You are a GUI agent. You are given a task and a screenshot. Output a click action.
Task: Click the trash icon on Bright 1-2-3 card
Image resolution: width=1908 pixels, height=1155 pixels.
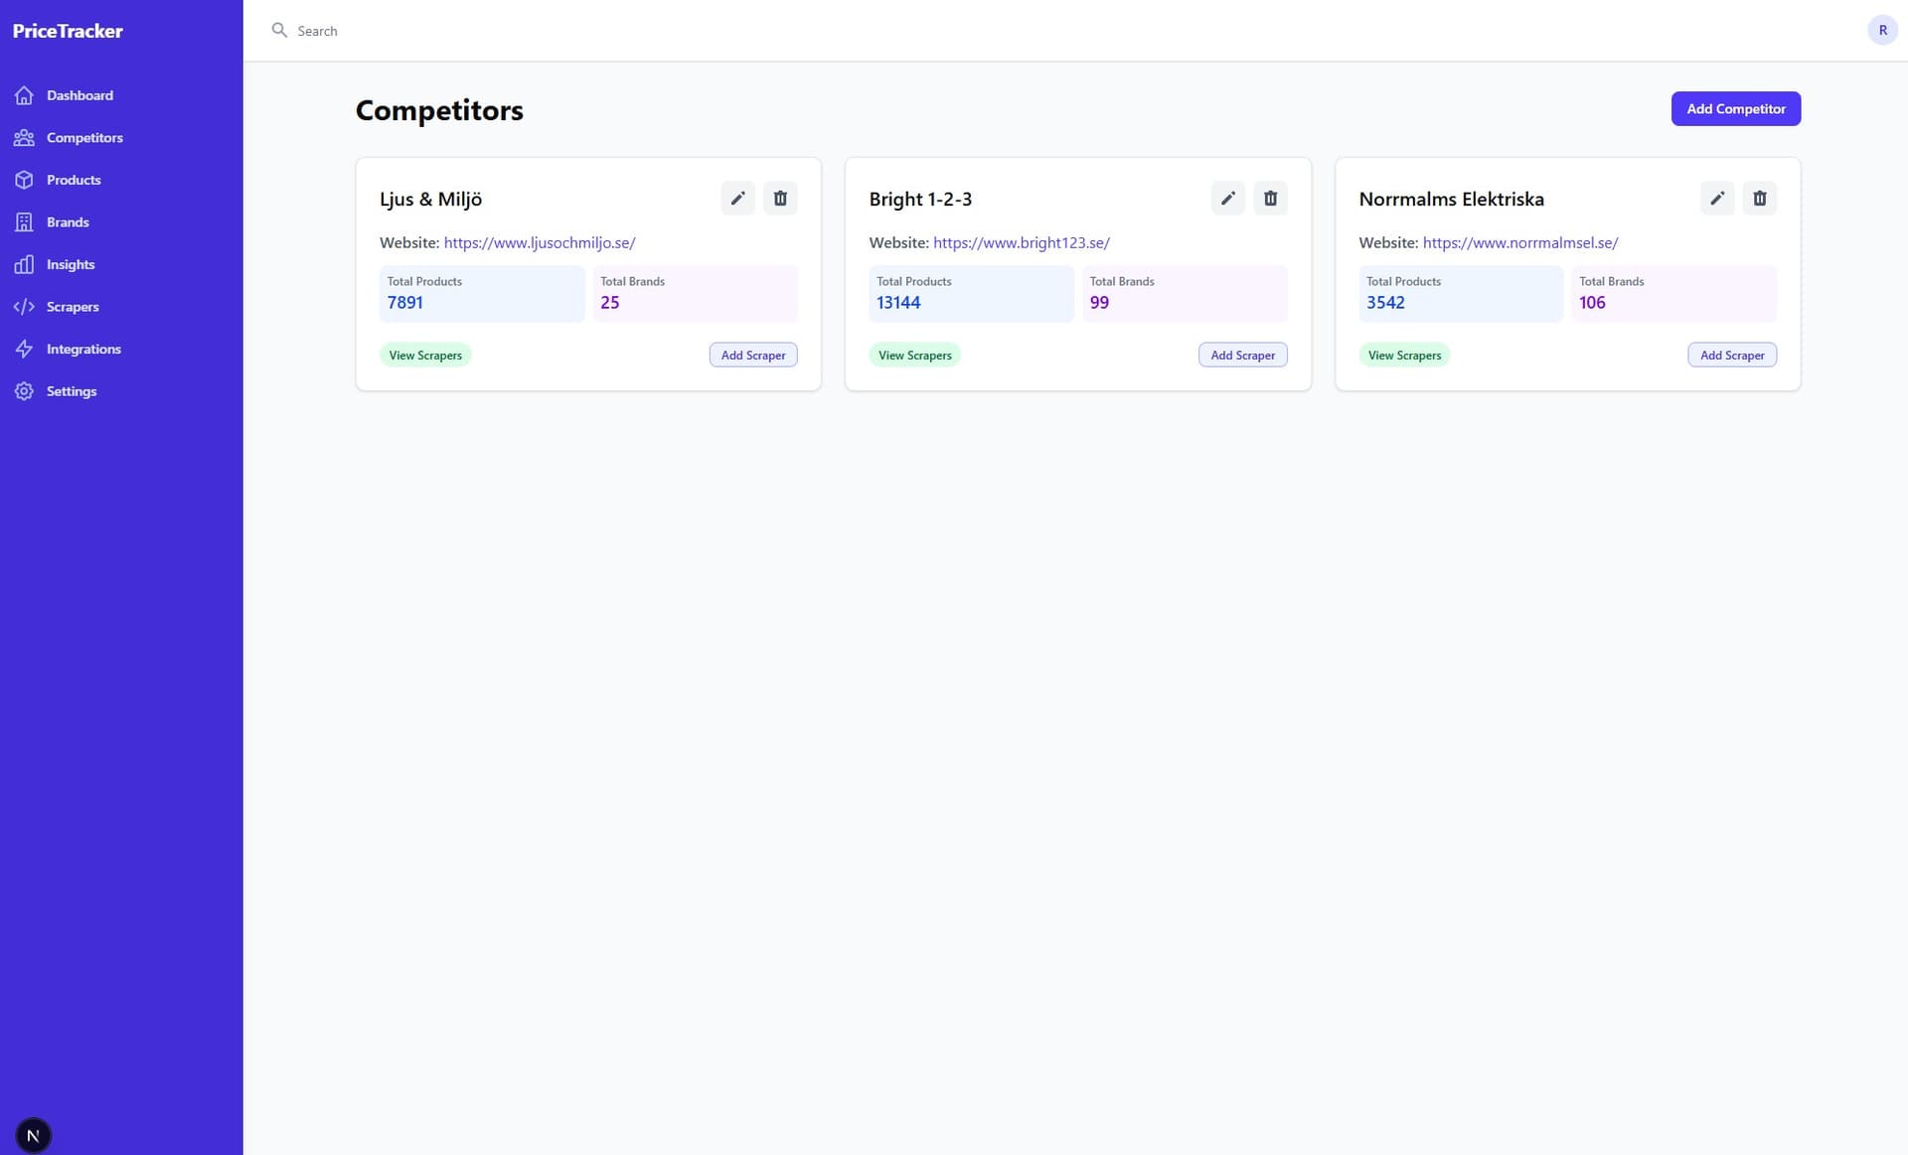[1270, 199]
